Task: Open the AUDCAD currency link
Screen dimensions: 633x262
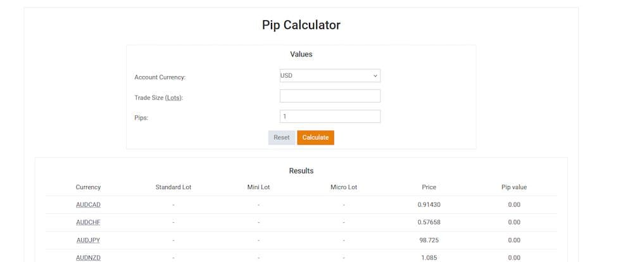Action: point(88,204)
